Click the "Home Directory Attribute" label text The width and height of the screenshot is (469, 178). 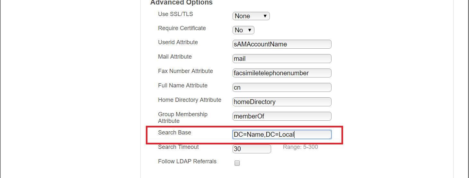pyautogui.click(x=190, y=100)
